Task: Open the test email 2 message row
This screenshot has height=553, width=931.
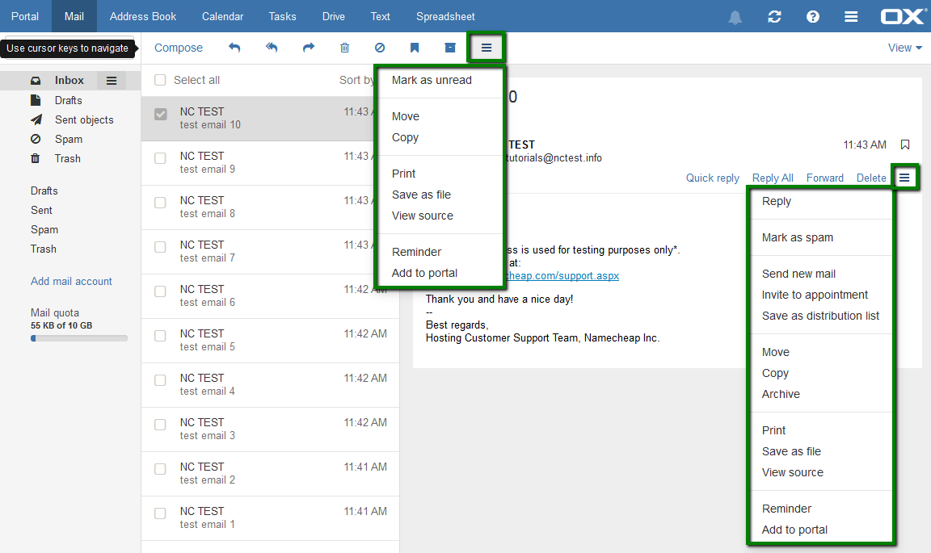Action: [270, 474]
